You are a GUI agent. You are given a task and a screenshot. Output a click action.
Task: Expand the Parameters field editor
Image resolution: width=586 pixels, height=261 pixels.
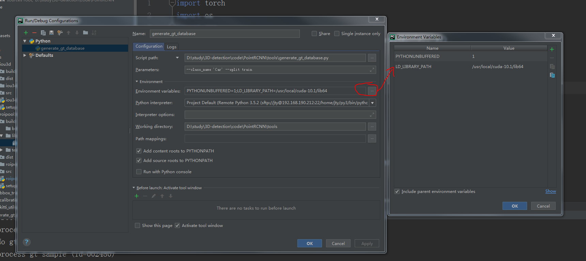click(x=372, y=70)
